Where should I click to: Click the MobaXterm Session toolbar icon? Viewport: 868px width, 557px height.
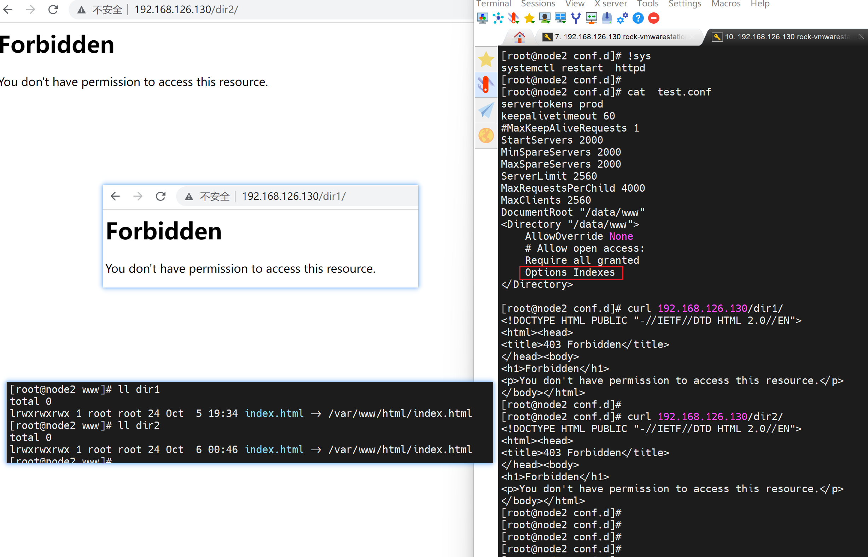482,18
